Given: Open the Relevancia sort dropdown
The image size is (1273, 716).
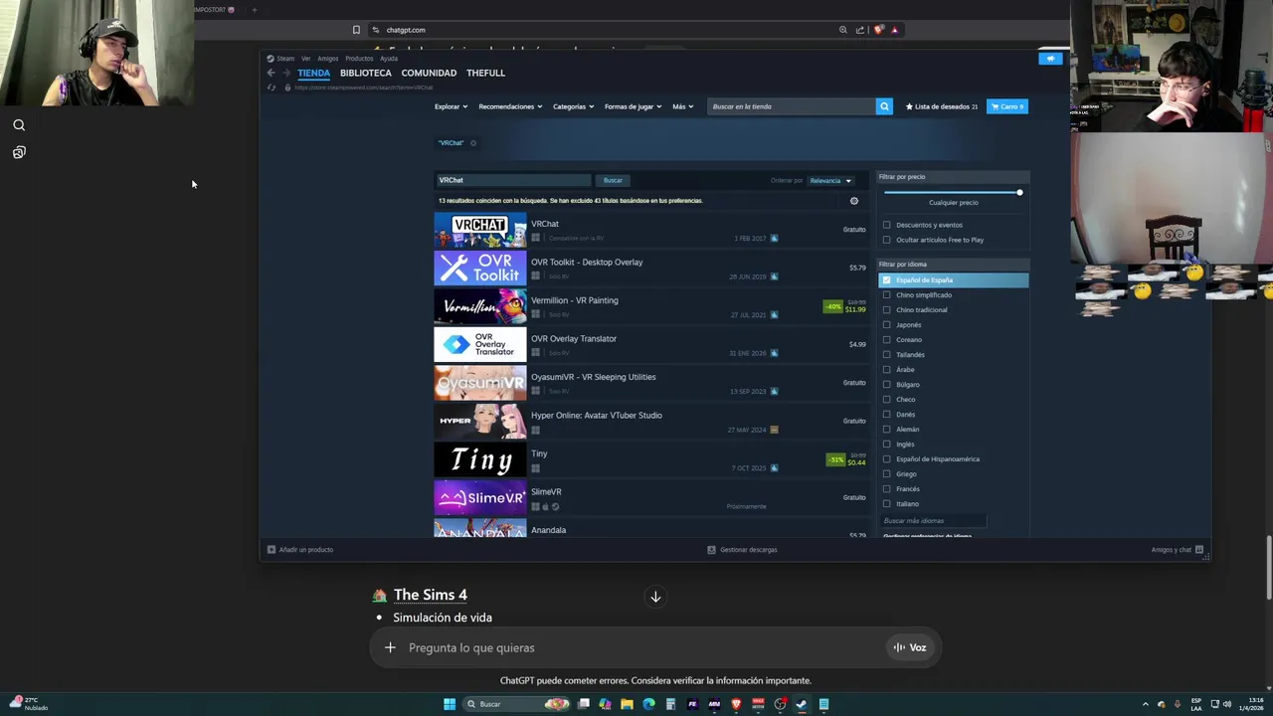Looking at the screenshot, I should tap(830, 181).
